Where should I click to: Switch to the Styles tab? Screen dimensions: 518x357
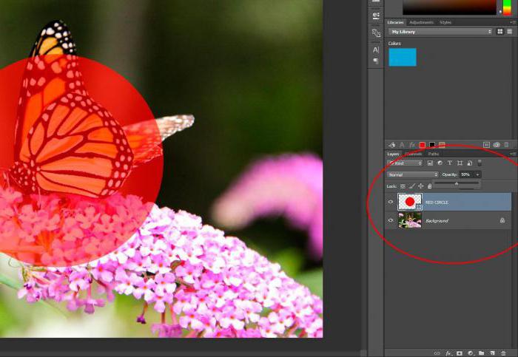click(445, 22)
